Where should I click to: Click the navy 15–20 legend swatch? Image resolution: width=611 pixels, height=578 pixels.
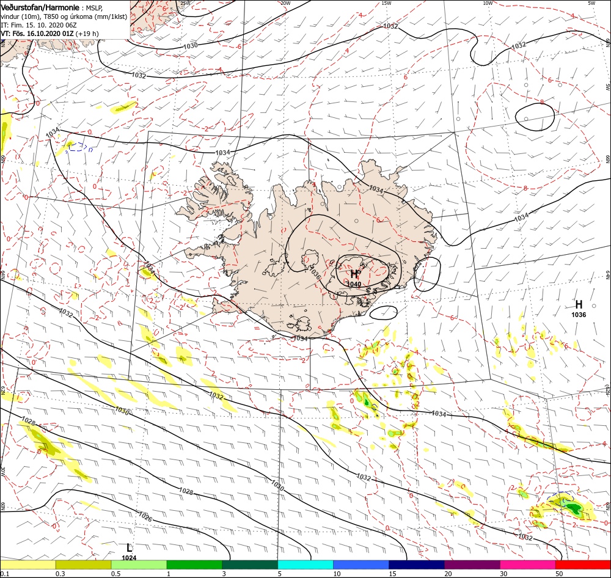(417, 565)
